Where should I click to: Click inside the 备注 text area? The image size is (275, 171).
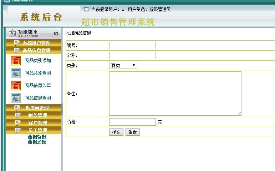(x=175, y=94)
